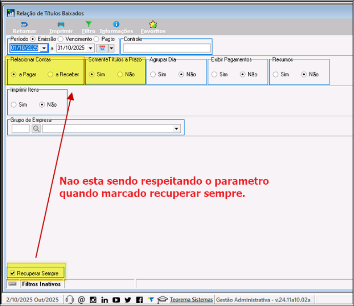Uncheck the Recuperar Sempre checkbox
The height and width of the screenshot is (306, 354).
tap(12, 273)
